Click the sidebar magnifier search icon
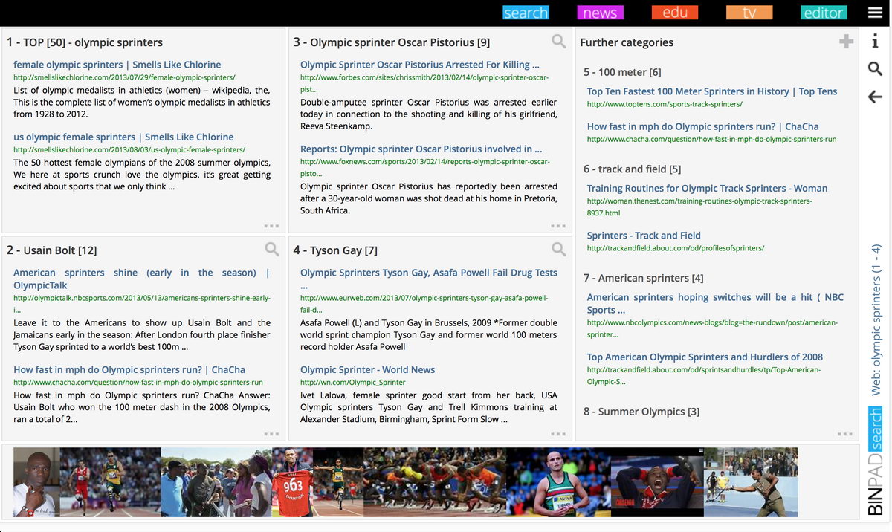 coord(875,69)
